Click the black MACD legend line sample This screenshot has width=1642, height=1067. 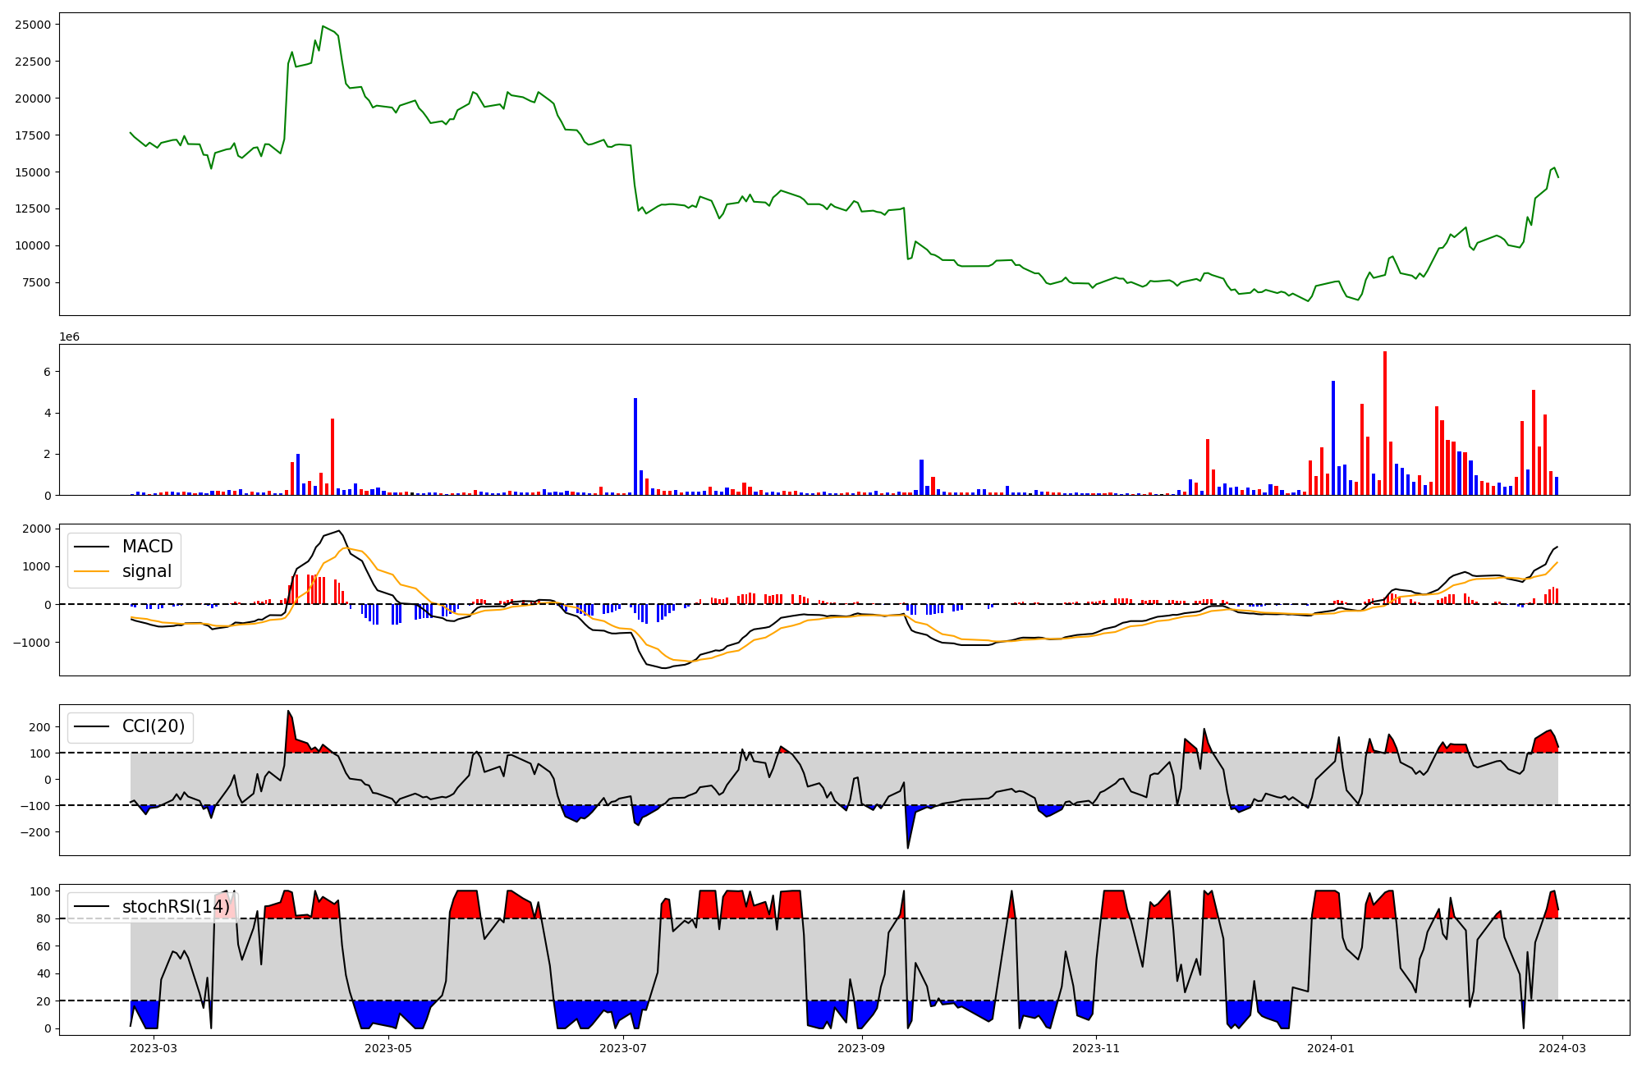coord(92,547)
